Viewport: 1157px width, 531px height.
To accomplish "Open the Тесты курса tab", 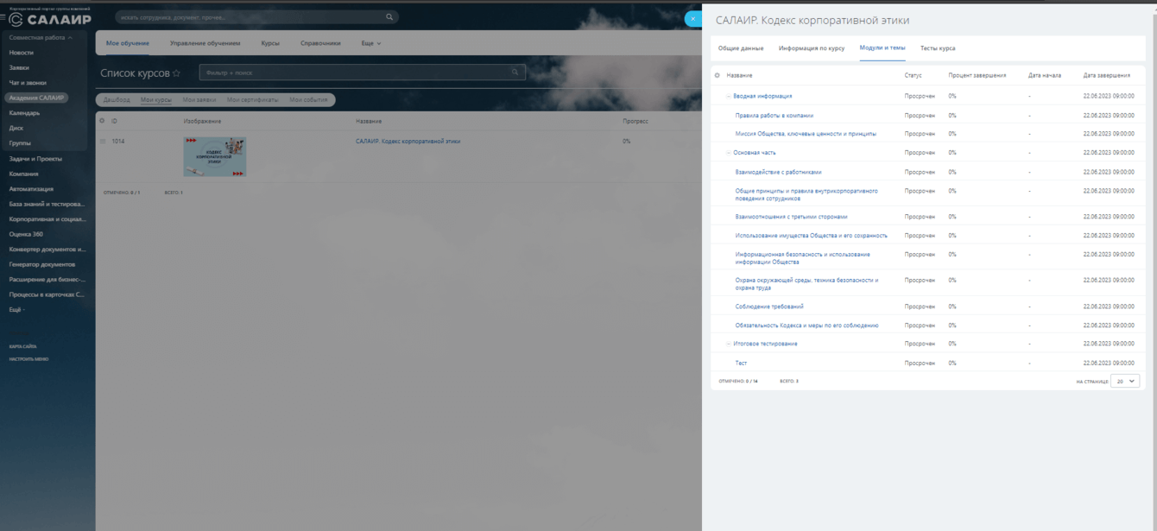I will point(938,48).
